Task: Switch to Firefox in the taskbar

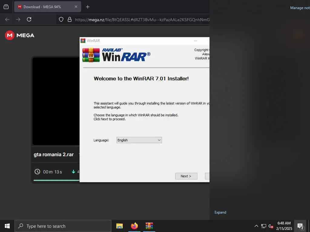Action: click(134, 226)
